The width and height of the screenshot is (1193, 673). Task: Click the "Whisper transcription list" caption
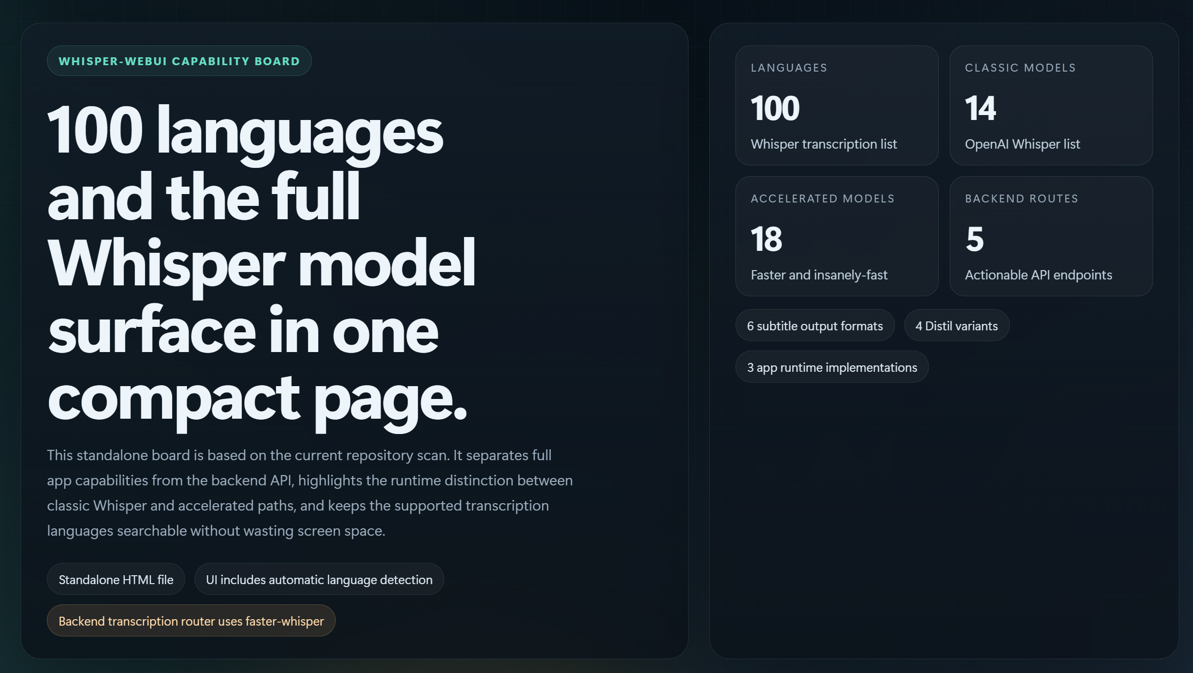point(824,144)
